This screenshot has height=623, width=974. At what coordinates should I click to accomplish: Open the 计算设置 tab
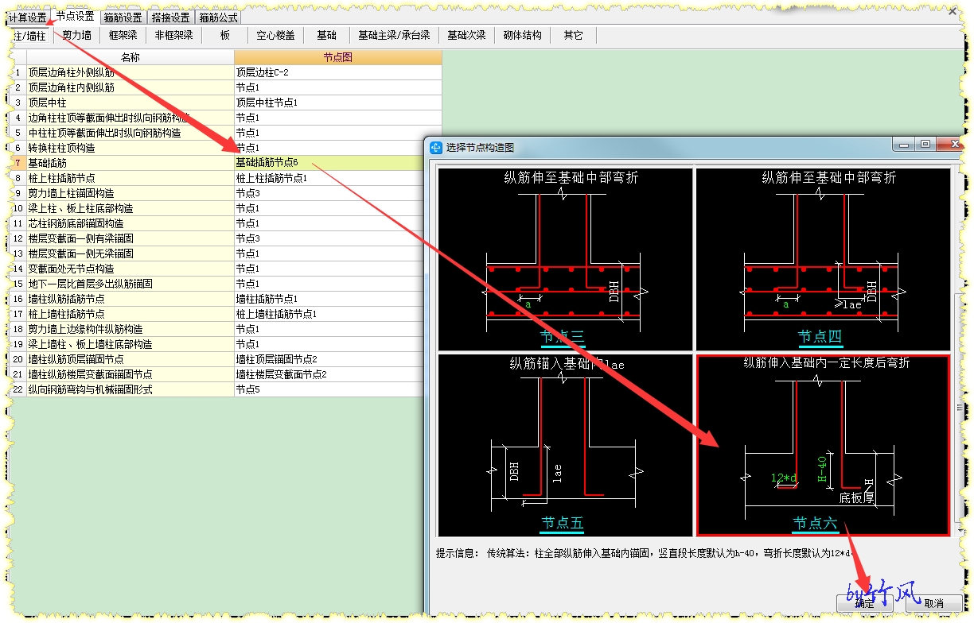29,17
